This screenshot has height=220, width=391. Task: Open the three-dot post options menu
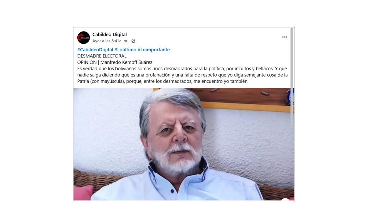click(285, 37)
